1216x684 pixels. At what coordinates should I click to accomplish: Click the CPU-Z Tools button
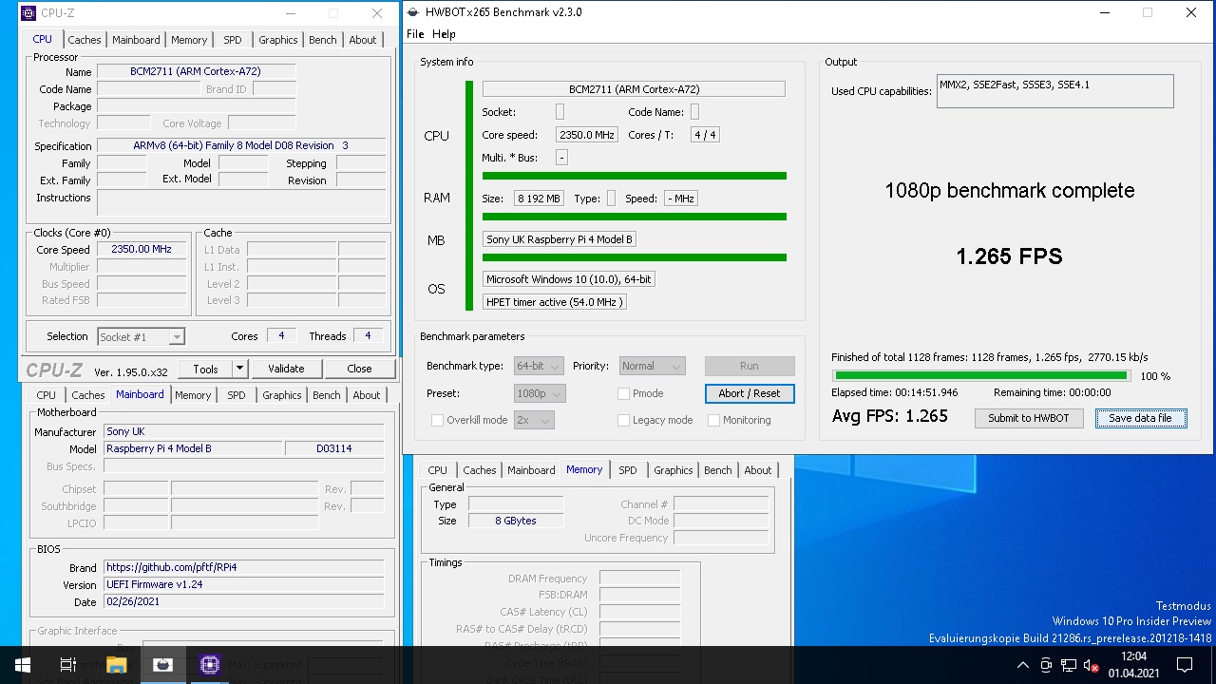pos(205,369)
